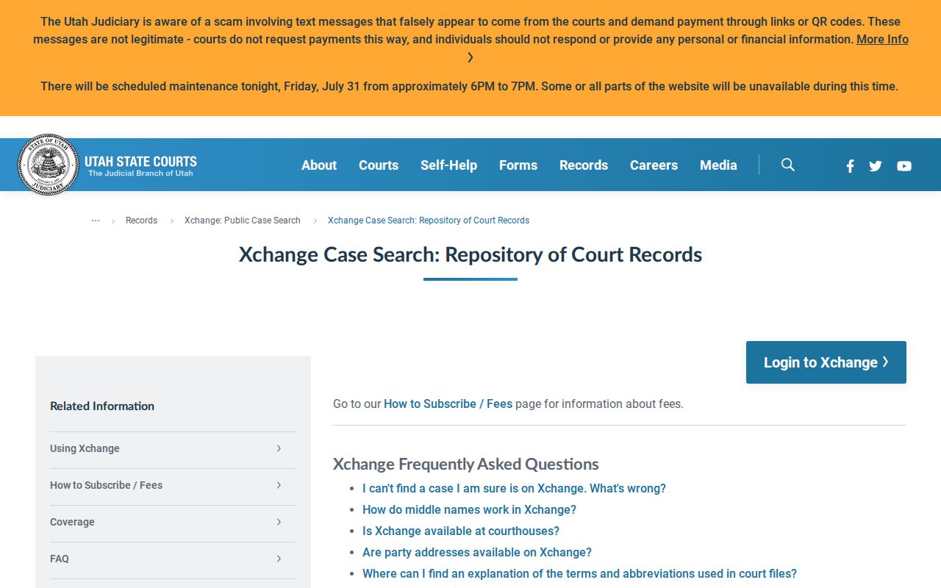Viewport: 941px width, 588px height.
Task: Visit the Twitter icon in header
Action: pyautogui.click(x=875, y=166)
